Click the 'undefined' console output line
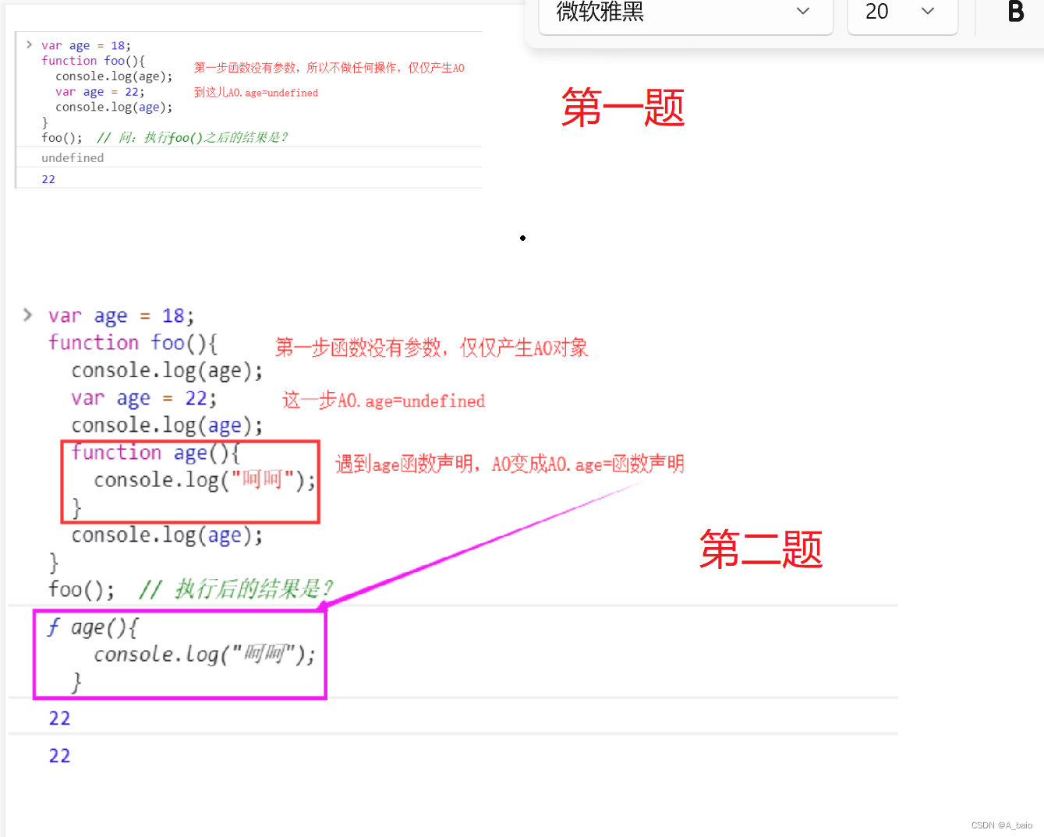The height and width of the screenshot is (837, 1044). tap(73, 157)
